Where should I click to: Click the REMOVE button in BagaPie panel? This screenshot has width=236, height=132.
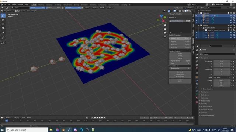180,72
